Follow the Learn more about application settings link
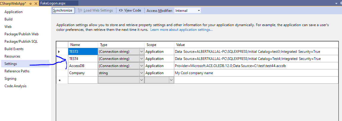This screenshot has height=121, width=342. [181, 29]
